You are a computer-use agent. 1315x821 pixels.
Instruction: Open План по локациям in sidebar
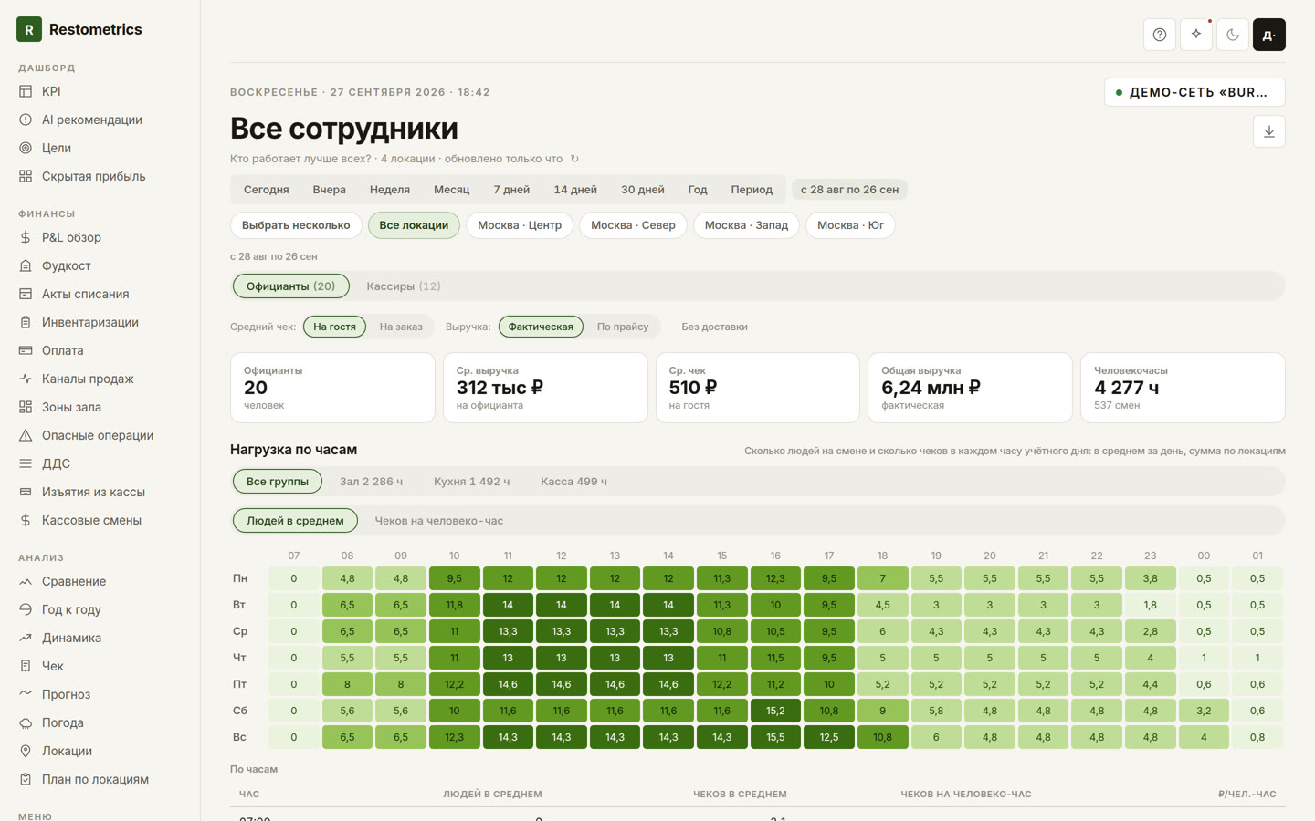click(95, 779)
